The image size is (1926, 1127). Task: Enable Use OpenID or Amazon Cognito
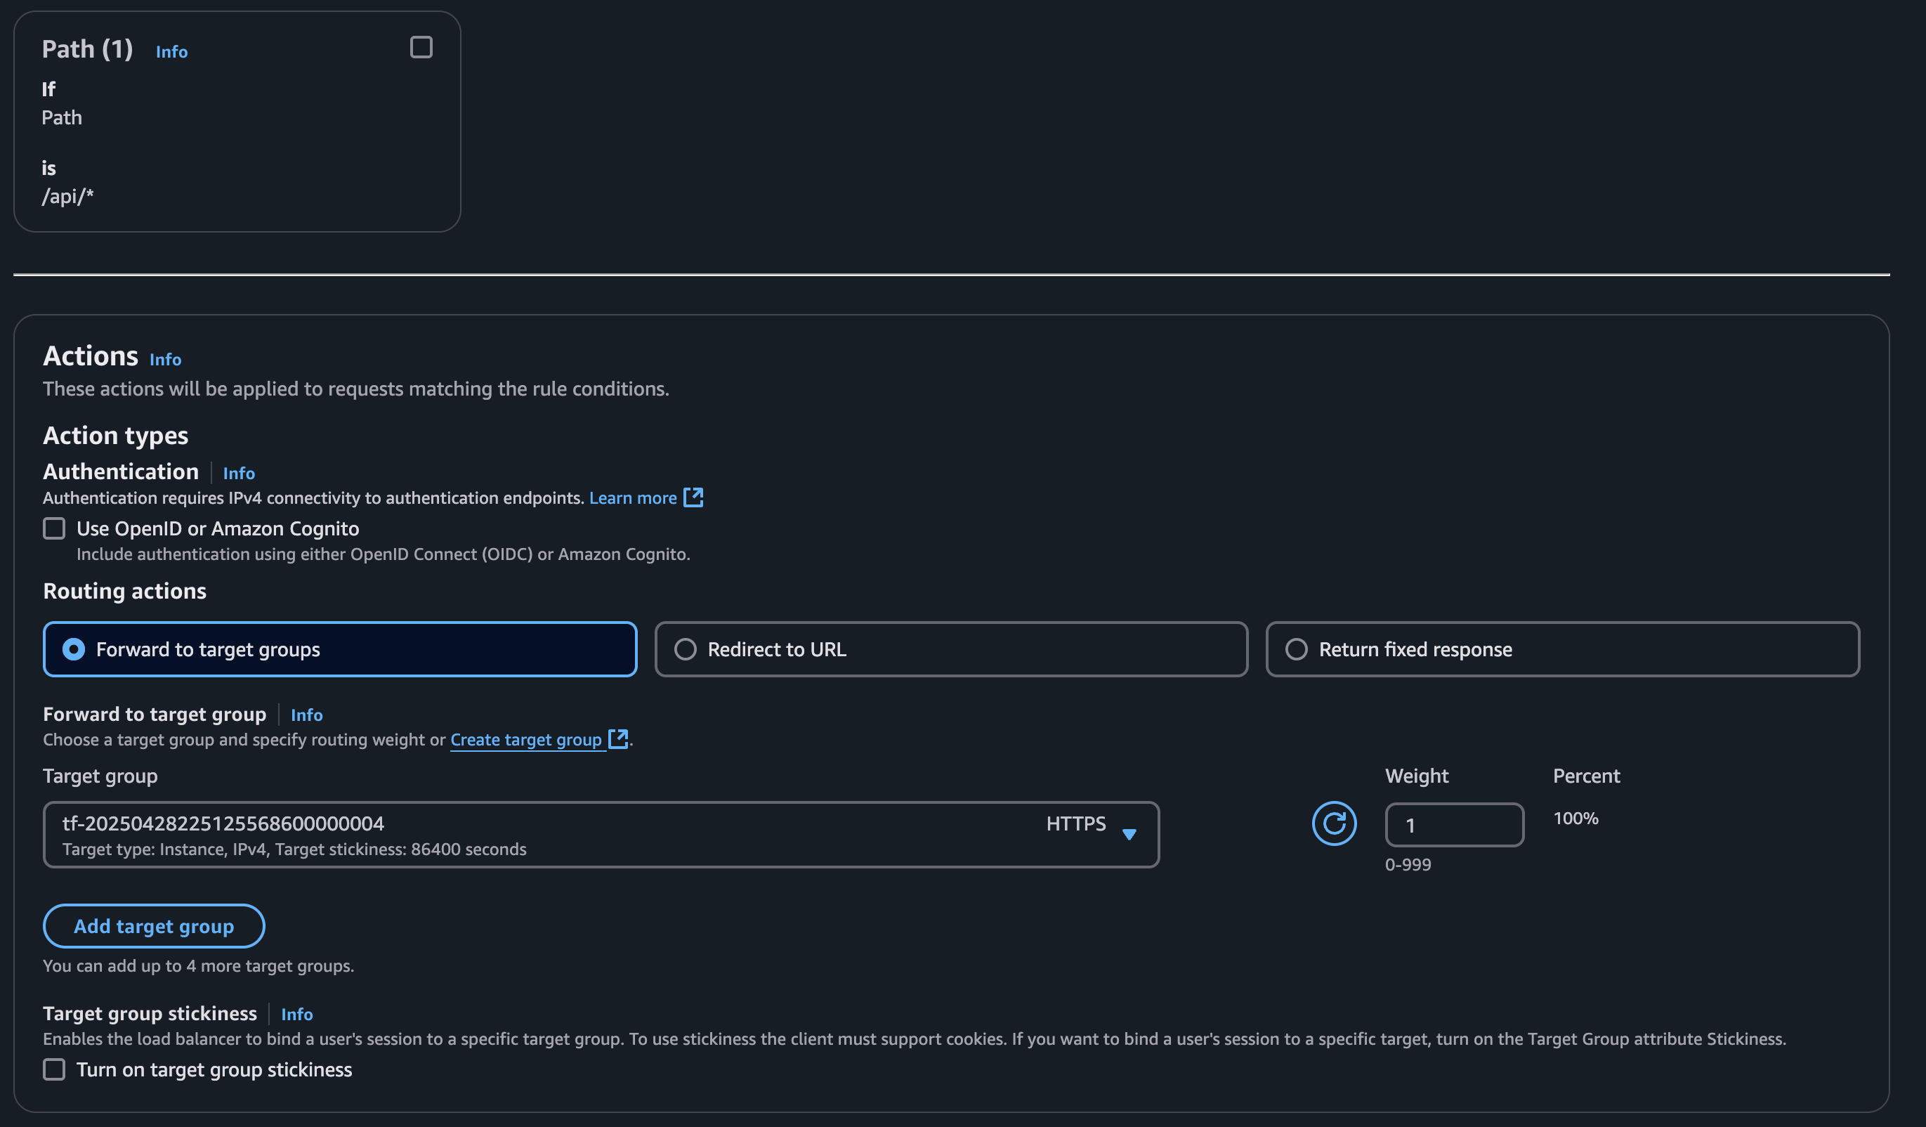pyautogui.click(x=54, y=528)
